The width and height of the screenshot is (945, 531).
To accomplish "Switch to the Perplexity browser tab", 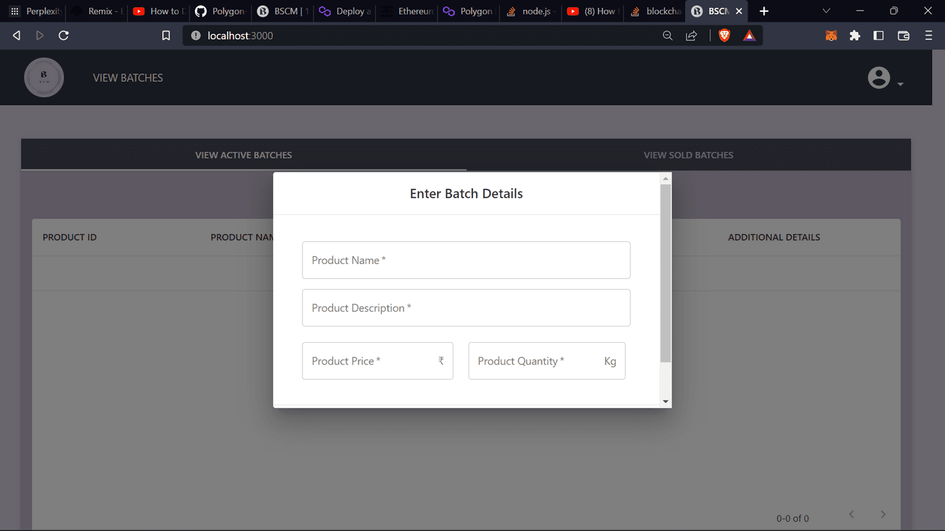I will click(x=36, y=11).
